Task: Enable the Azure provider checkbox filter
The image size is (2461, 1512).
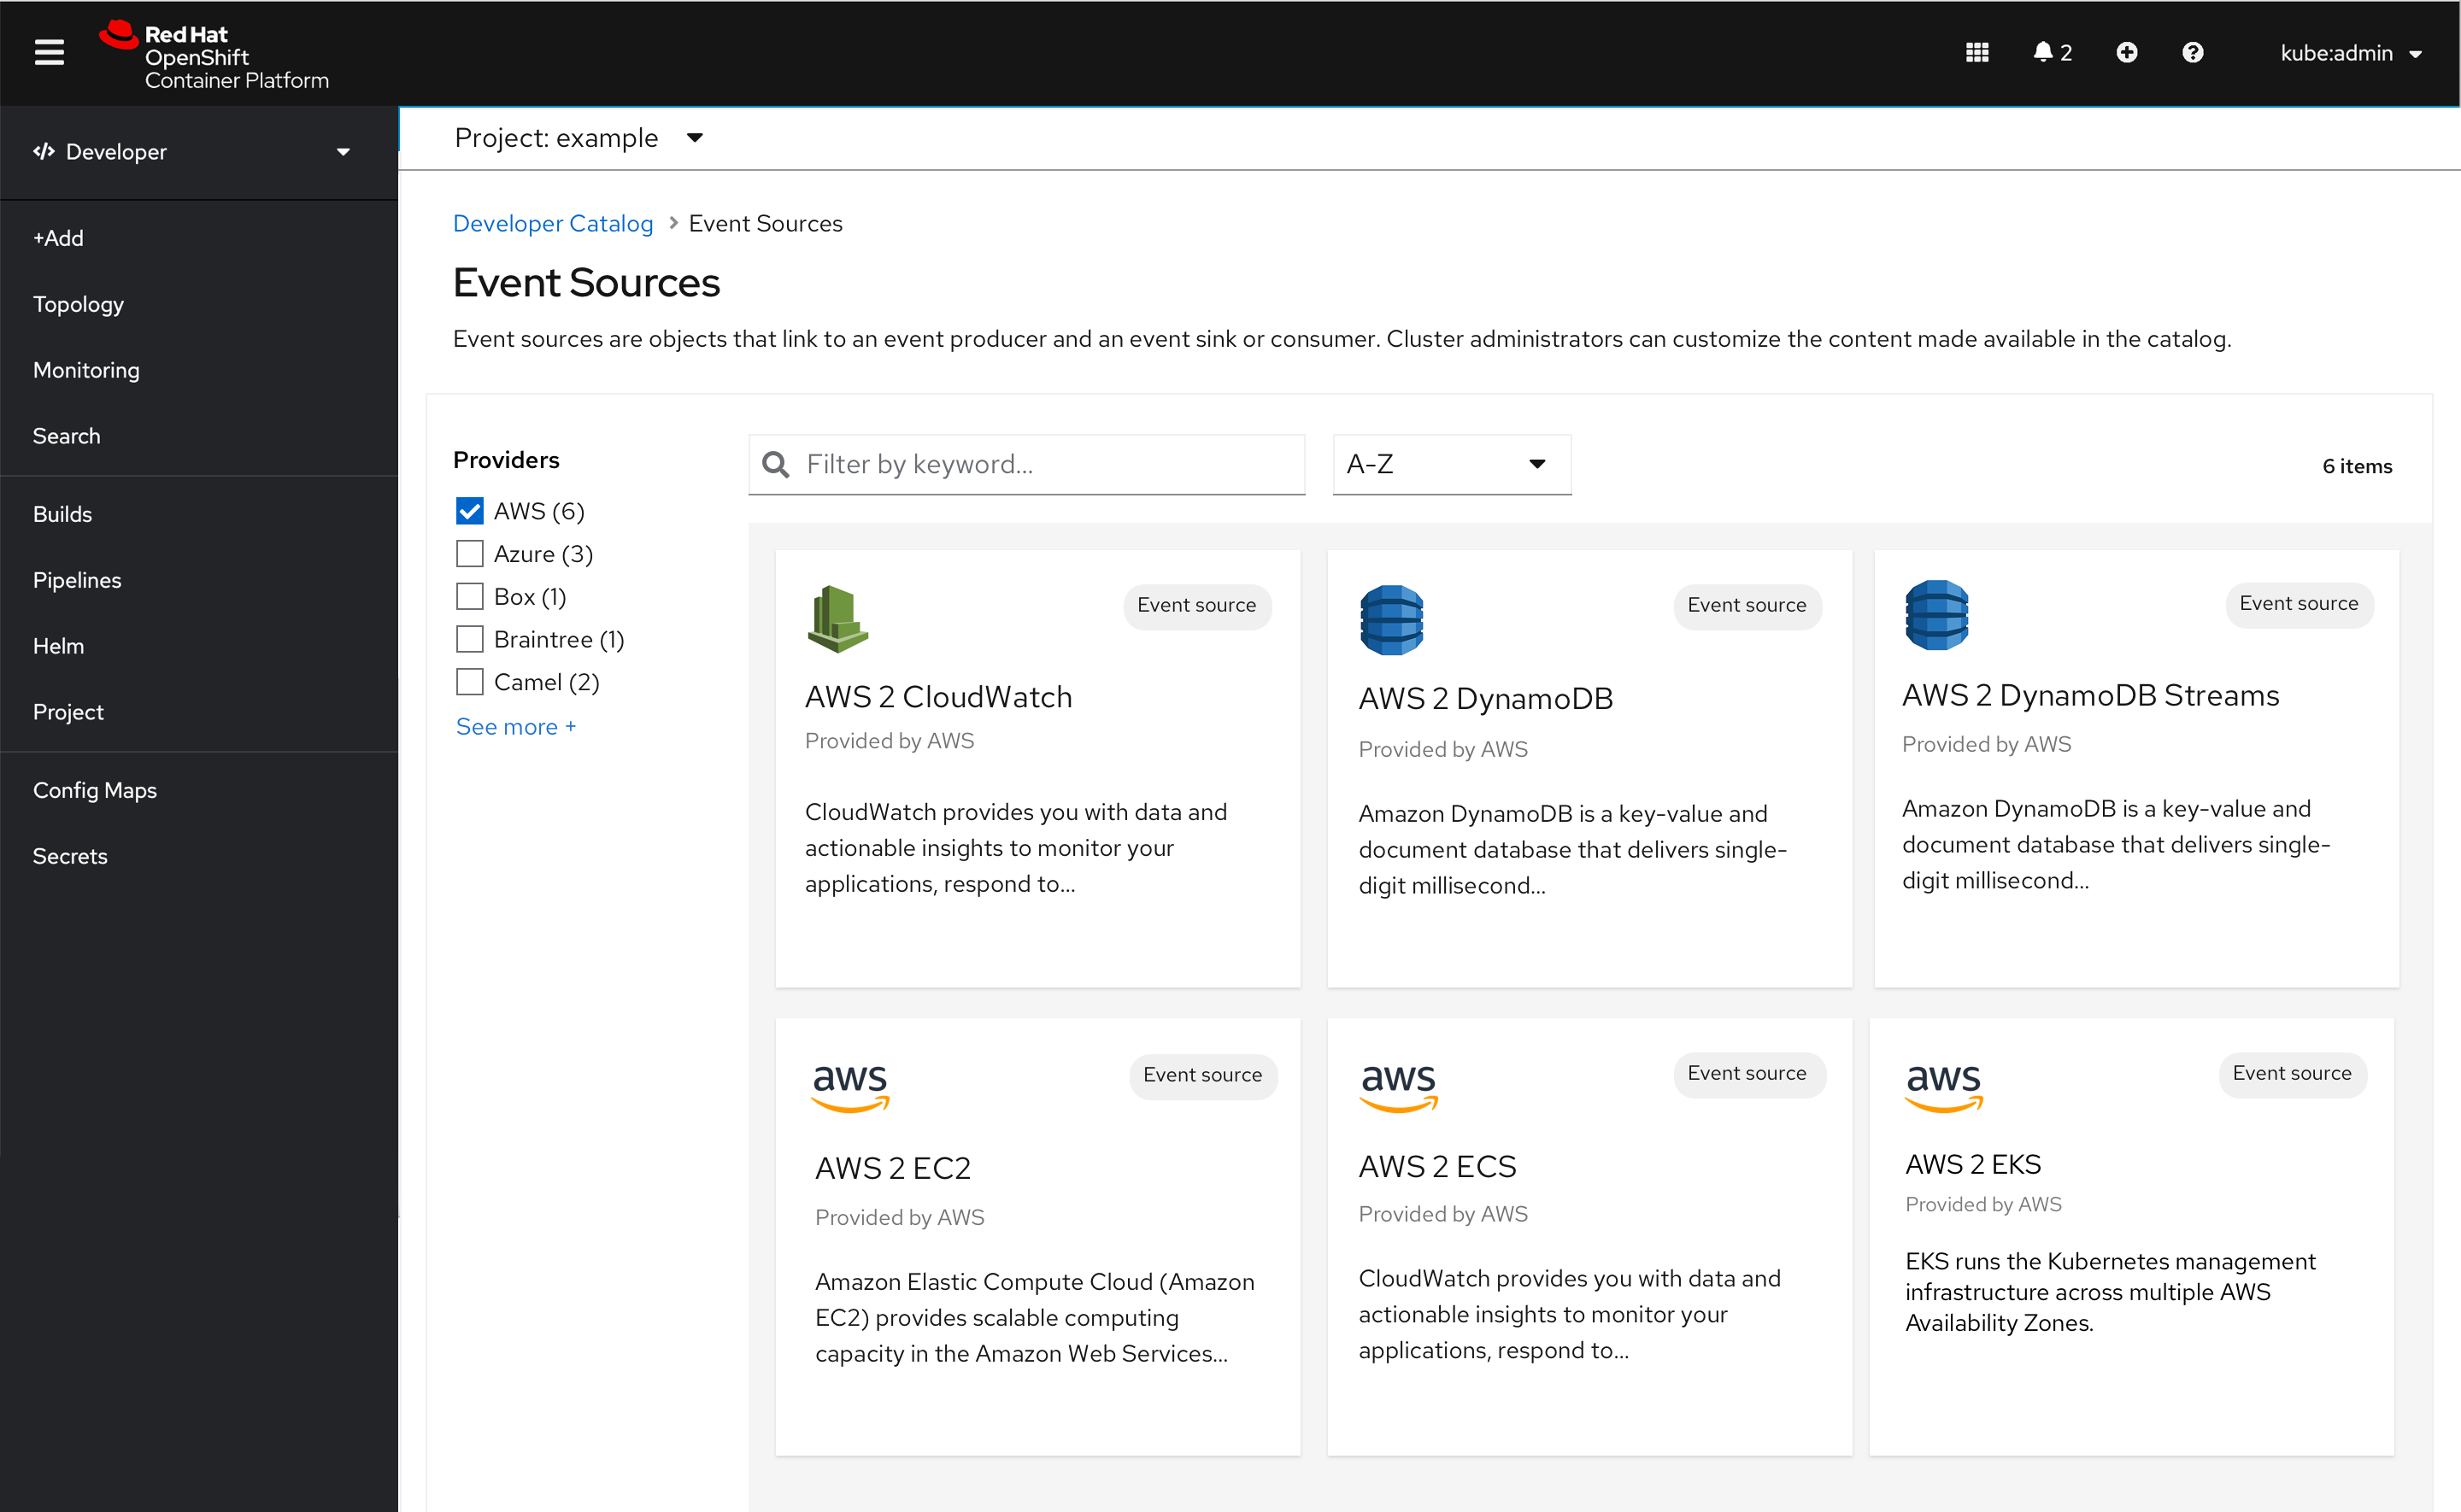Action: 467,554
